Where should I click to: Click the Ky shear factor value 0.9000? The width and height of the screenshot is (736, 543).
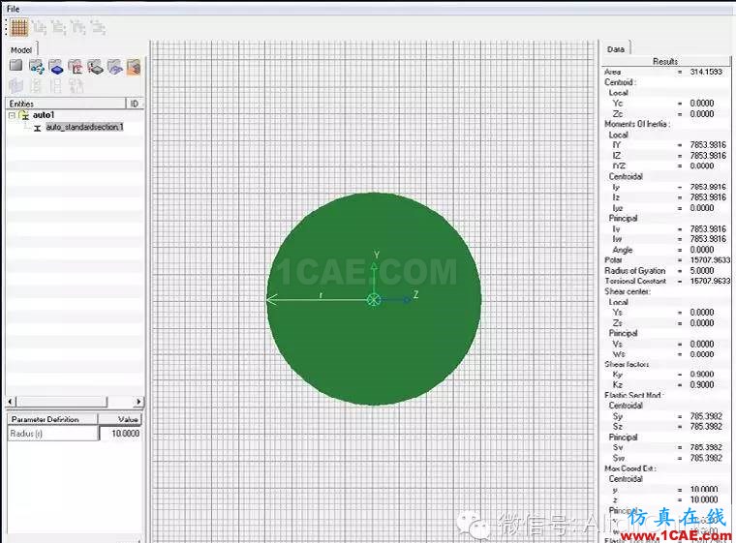702,374
